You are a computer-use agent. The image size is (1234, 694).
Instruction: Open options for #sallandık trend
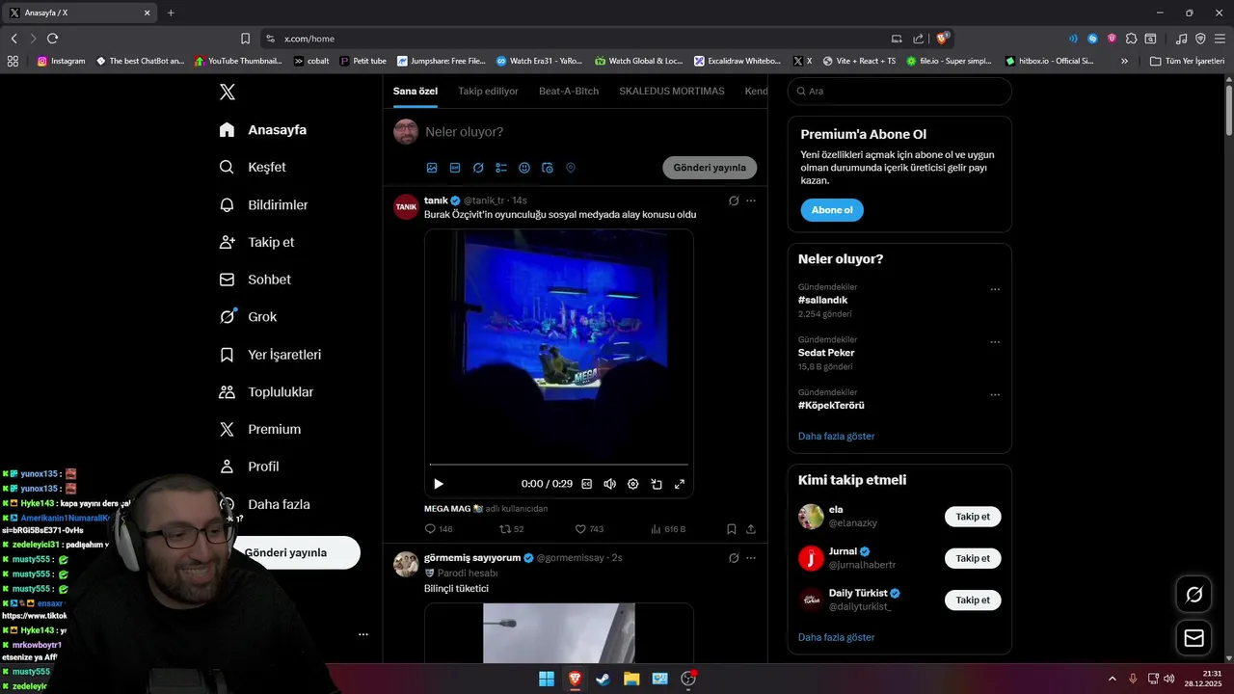pyautogui.click(x=995, y=289)
